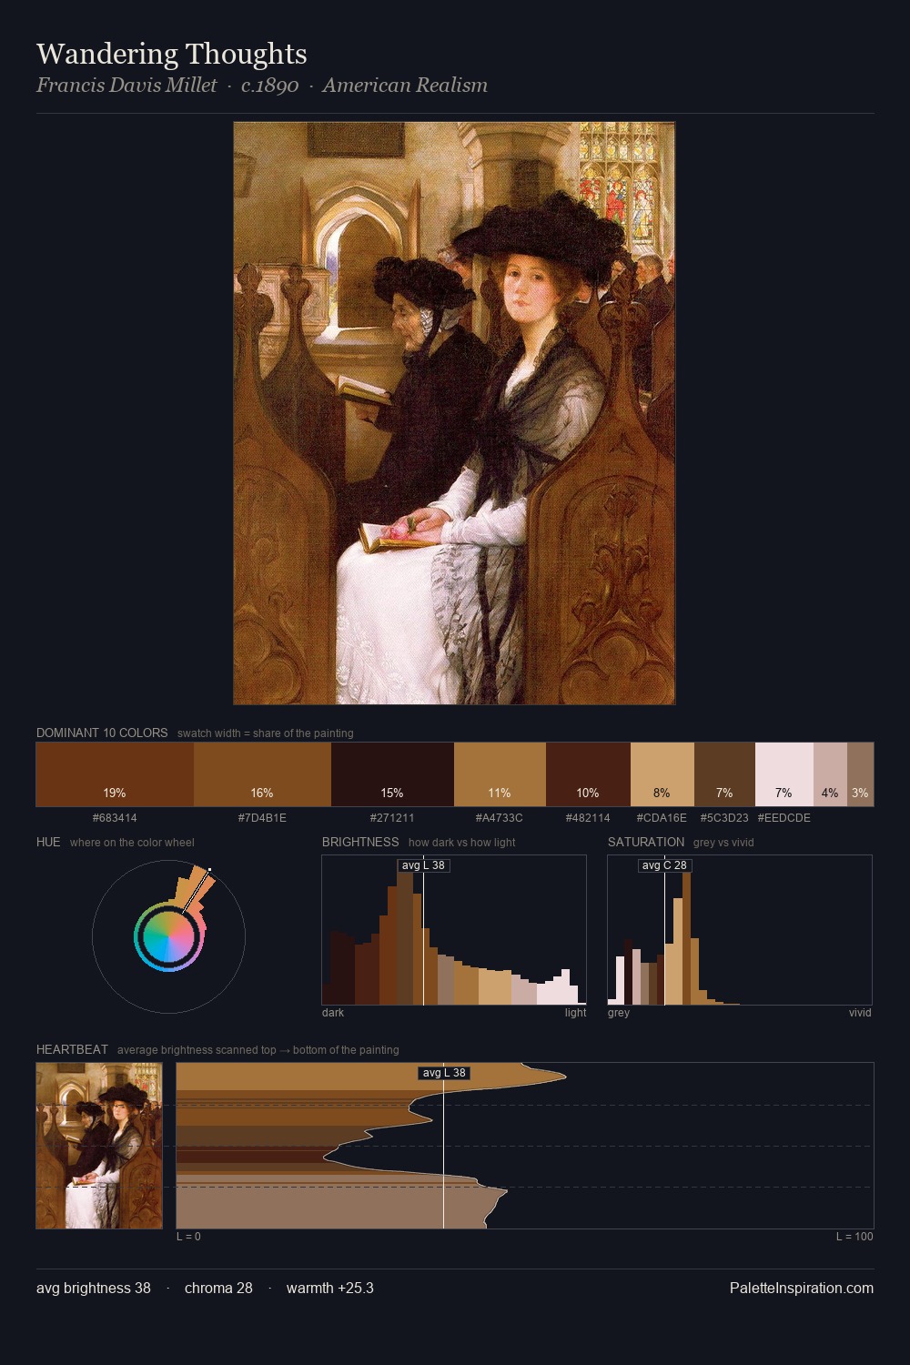Open PaletteInspiration.com link
The image size is (910, 1365).
pyautogui.click(x=802, y=1288)
